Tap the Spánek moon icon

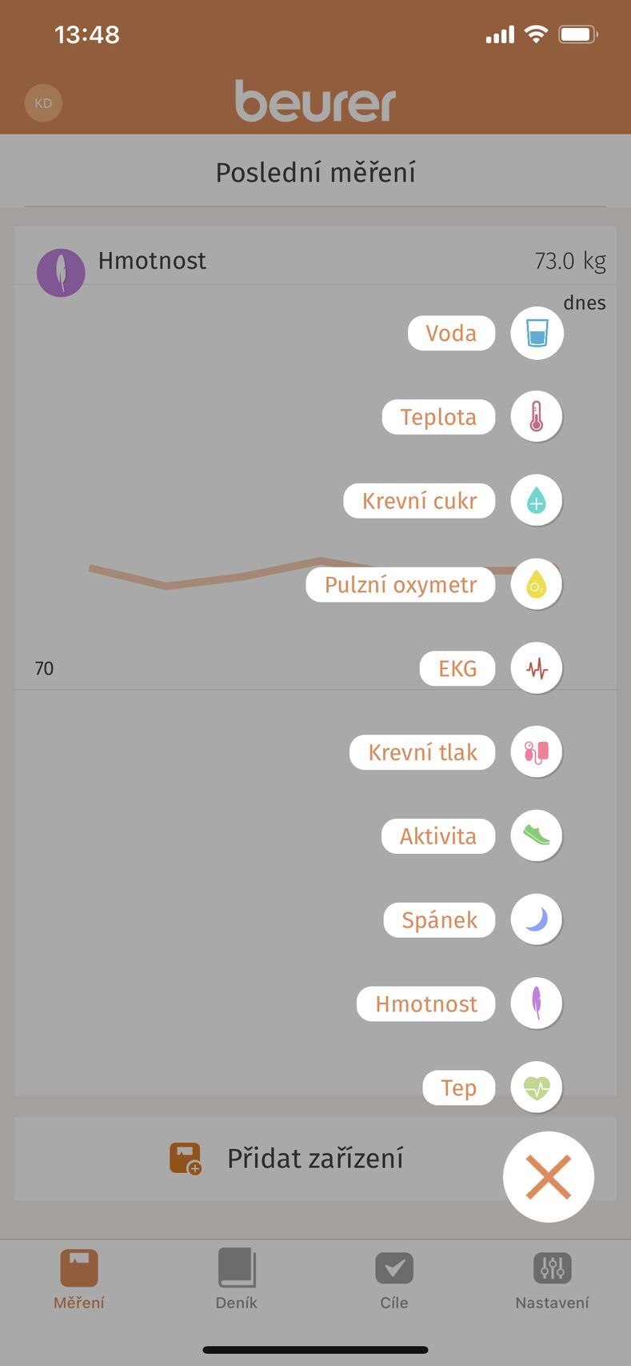point(537,919)
